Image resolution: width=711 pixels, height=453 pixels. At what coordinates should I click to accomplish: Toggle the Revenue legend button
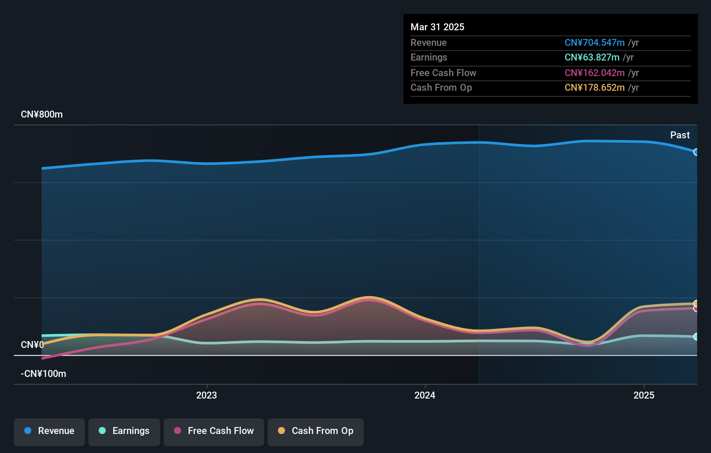[x=49, y=432]
